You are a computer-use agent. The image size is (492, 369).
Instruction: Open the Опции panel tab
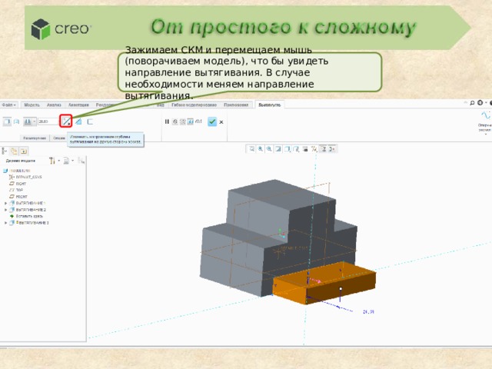point(58,138)
